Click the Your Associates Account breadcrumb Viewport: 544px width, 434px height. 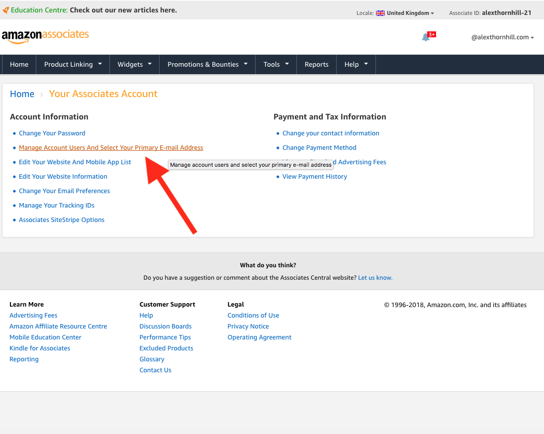coord(103,94)
